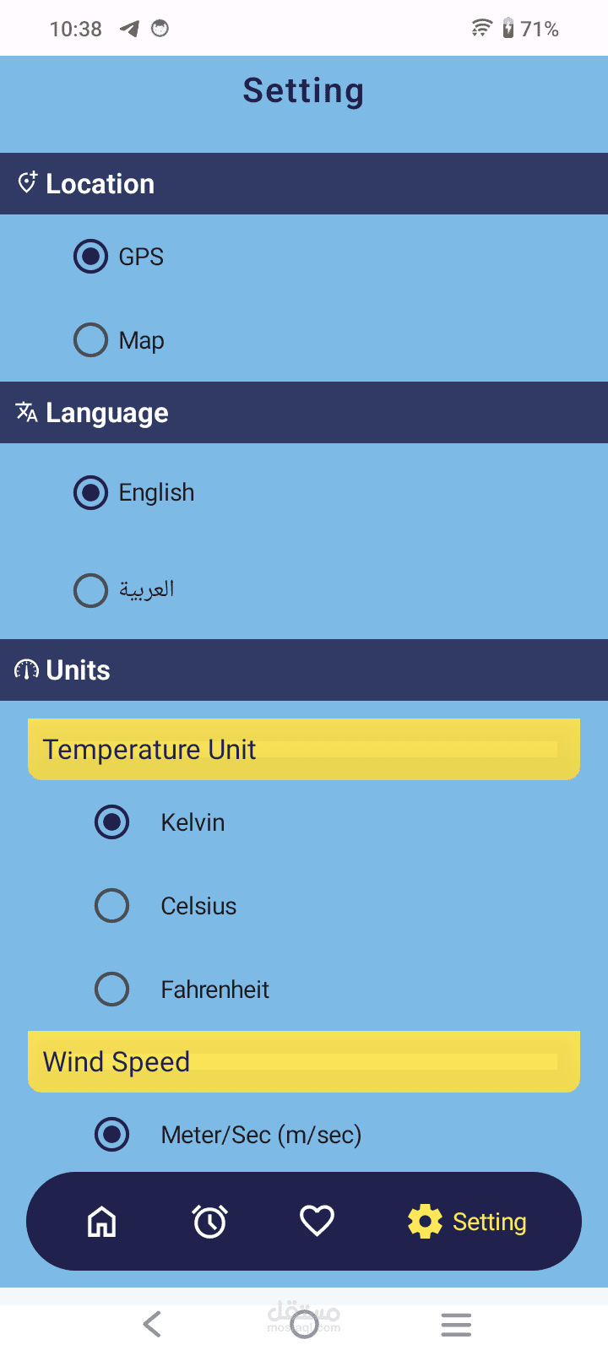
Task: Tap the Wind Speed yellow header
Action: coord(304,1061)
